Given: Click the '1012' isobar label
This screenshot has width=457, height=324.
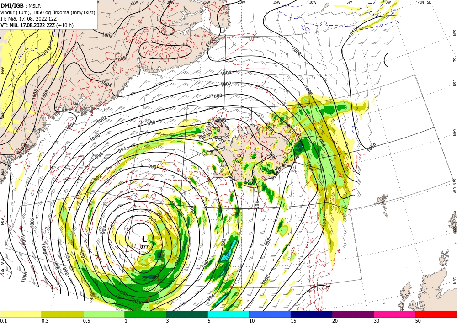Looking at the screenshot, I should coord(48,51).
